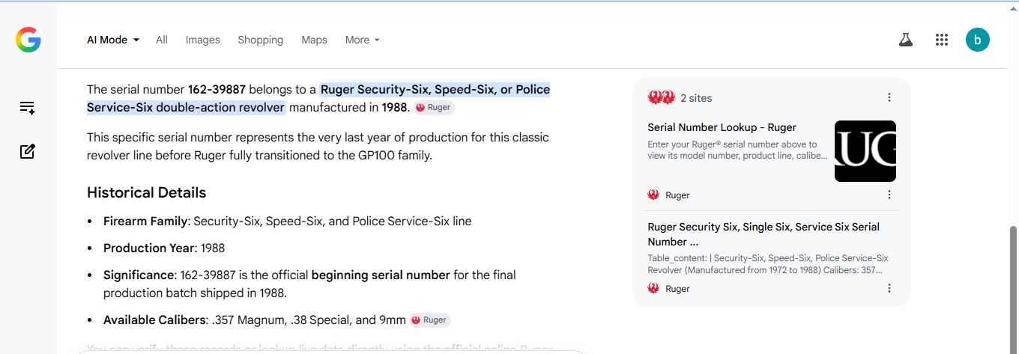Open the Google apps grid
Viewport: 1019px width, 354px height.
coord(942,40)
